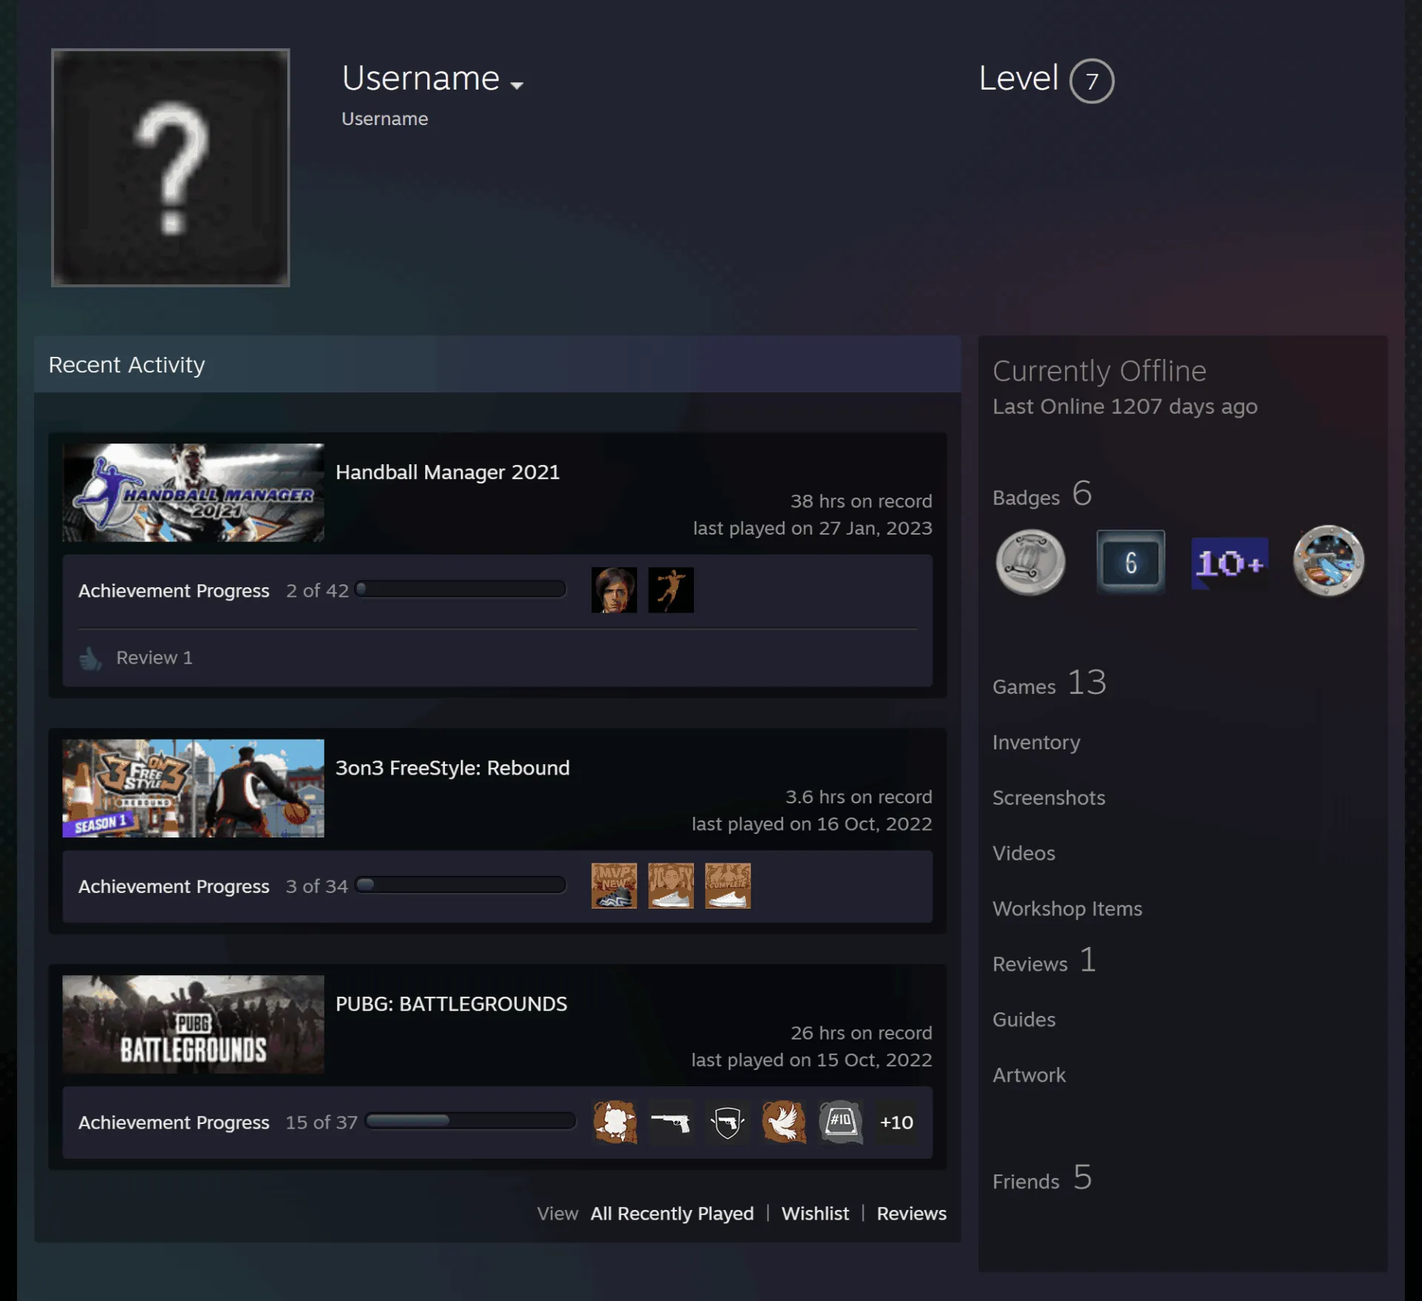The height and width of the screenshot is (1301, 1422).
Task: Click the PUBG chicken achievement icon
Action: click(614, 1122)
